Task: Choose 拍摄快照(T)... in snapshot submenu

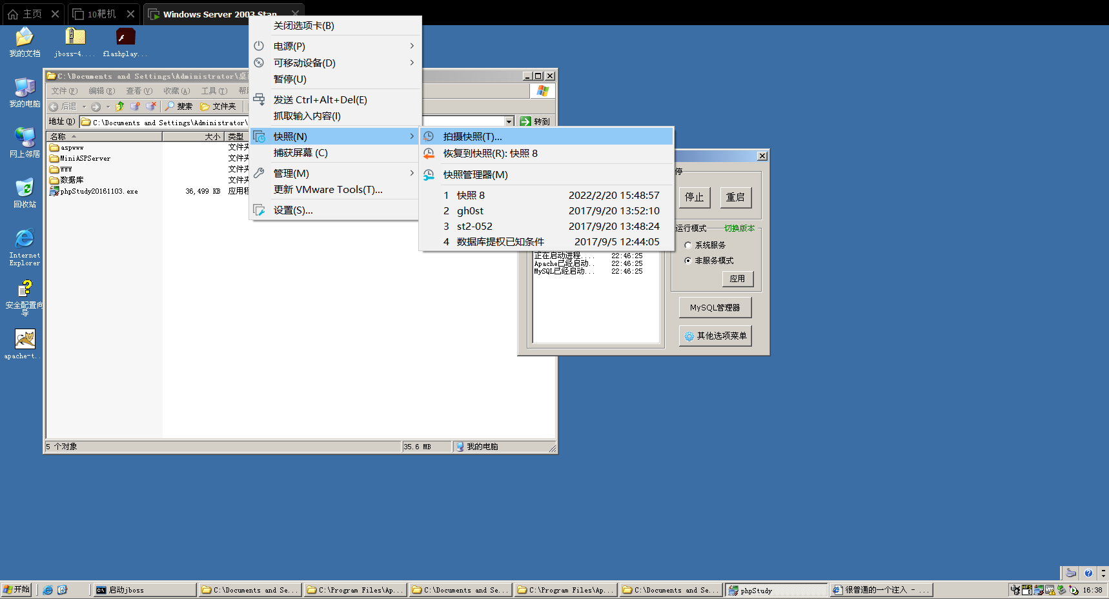Action: point(546,136)
